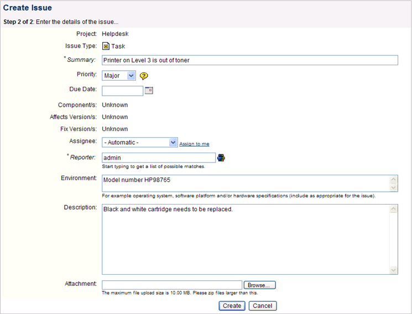Click into the Due Date input field
Image resolution: width=412 pixels, height=314 pixels.
point(122,91)
